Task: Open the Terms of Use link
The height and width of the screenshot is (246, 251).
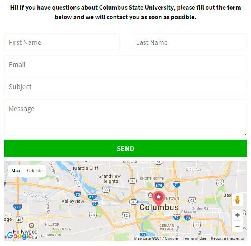Action: click(x=194, y=238)
